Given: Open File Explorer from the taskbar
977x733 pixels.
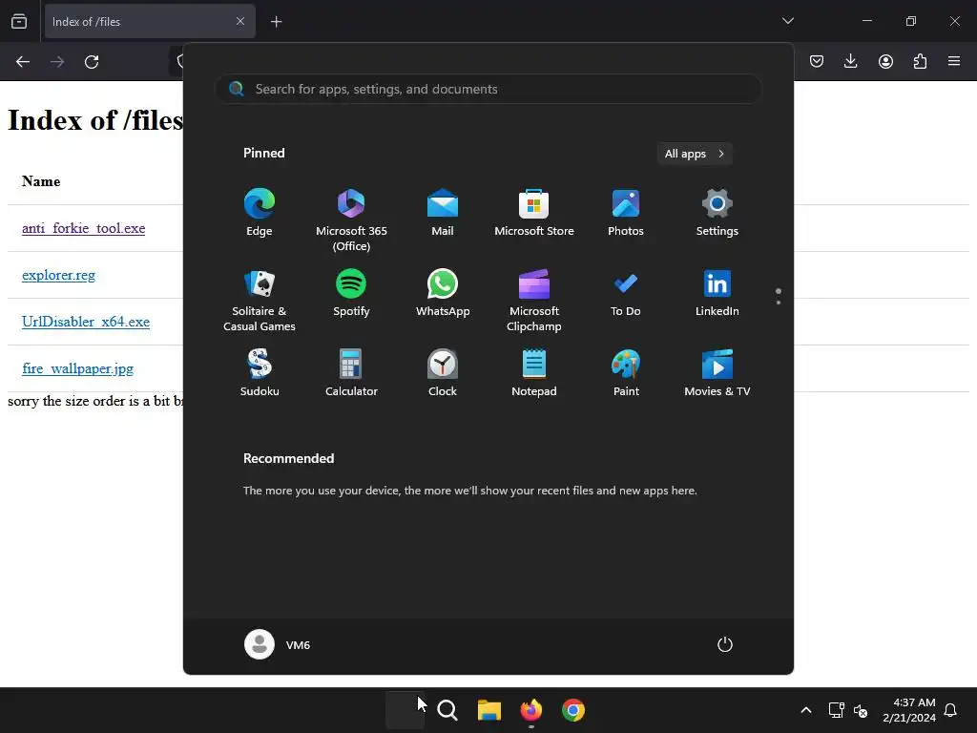Looking at the screenshot, I should click(x=489, y=710).
